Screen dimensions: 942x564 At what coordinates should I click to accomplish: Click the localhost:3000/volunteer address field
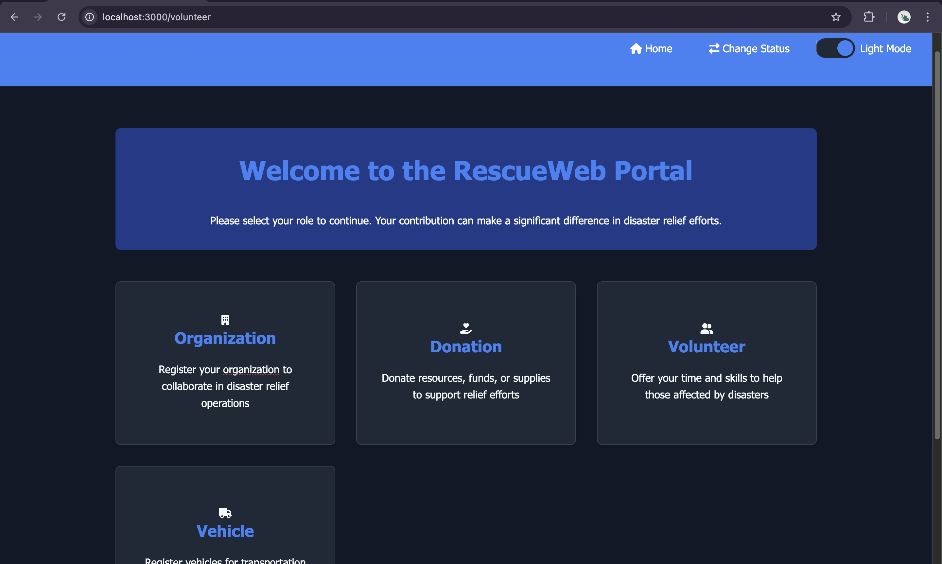(157, 17)
